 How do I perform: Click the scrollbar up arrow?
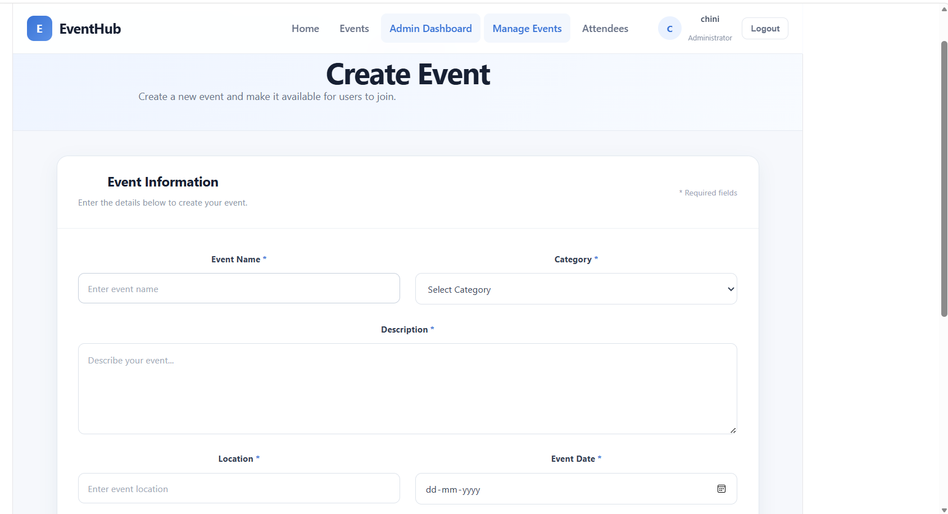pos(944,9)
